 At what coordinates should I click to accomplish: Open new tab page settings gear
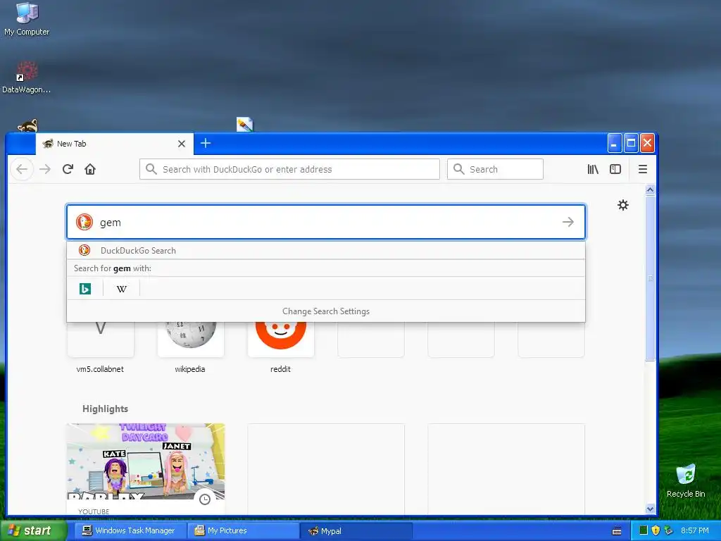[x=623, y=205]
